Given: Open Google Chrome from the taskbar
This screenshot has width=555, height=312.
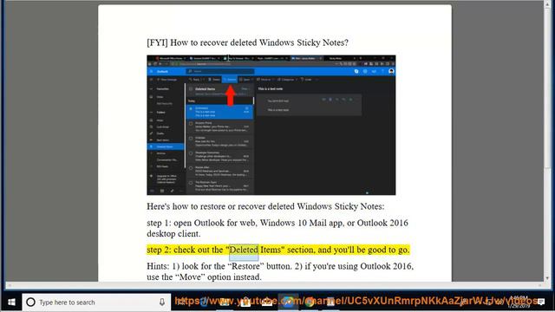Looking at the screenshot, I should (310, 302).
